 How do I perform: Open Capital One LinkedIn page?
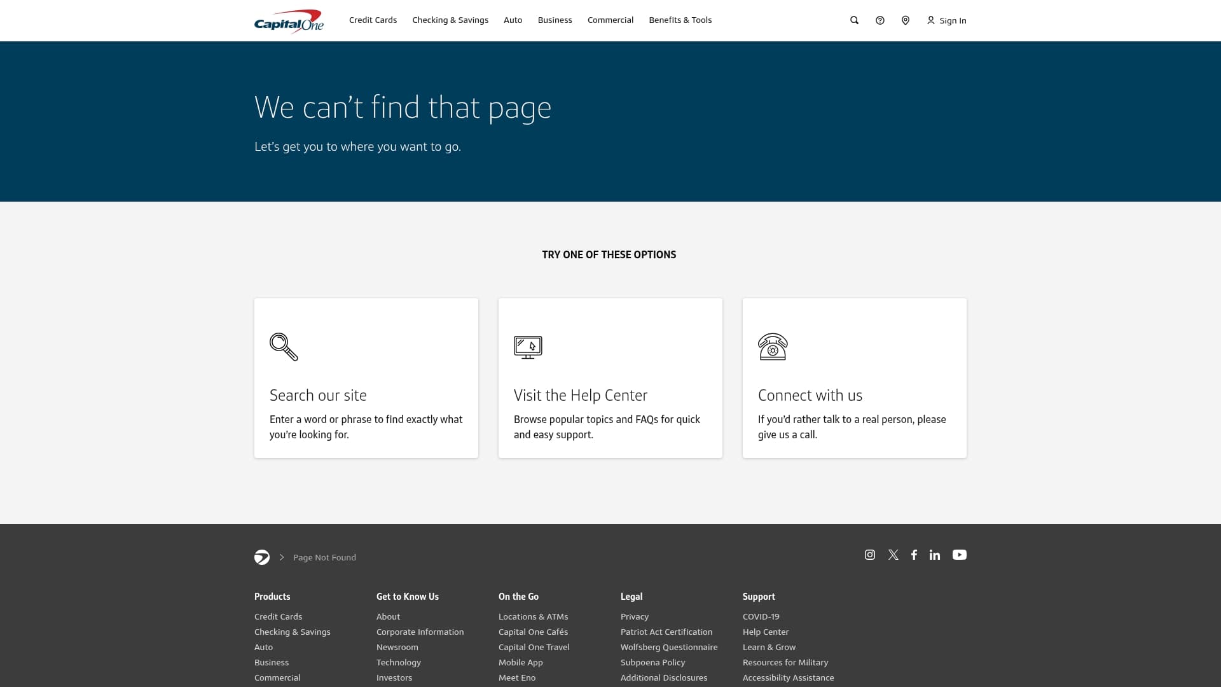[x=935, y=555]
